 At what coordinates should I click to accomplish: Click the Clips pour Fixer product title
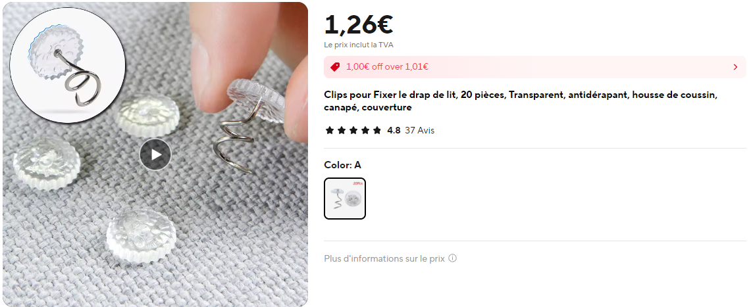521,101
